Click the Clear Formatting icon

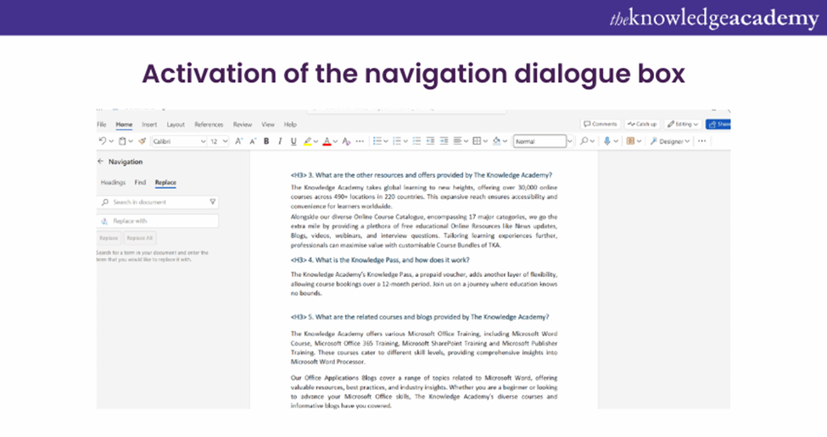coord(345,141)
